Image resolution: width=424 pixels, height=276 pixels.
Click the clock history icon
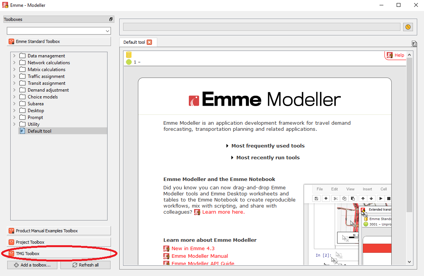pos(408,27)
